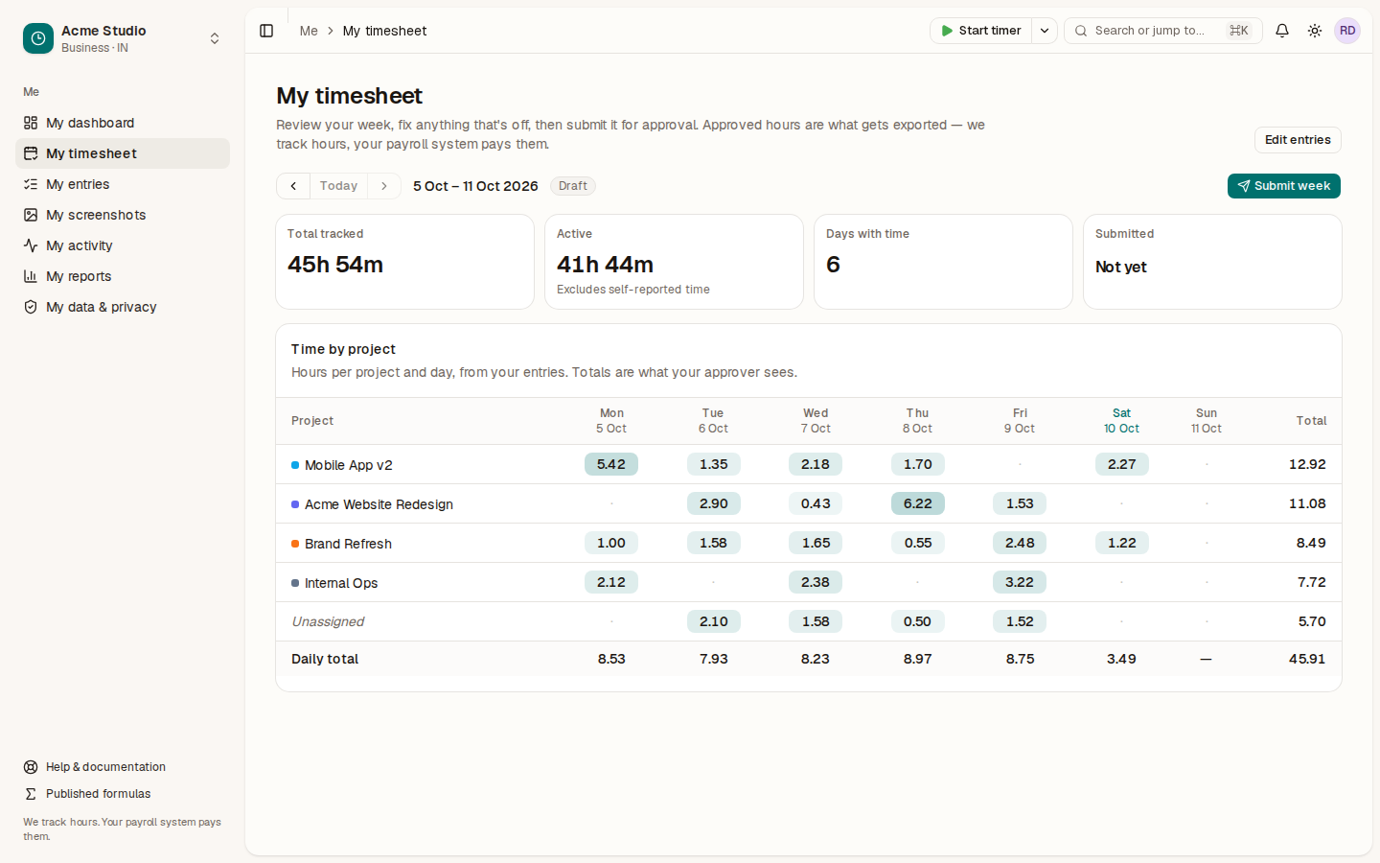Toggle the sidebar panel icon
This screenshot has height=863, width=1380.
point(266,31)
